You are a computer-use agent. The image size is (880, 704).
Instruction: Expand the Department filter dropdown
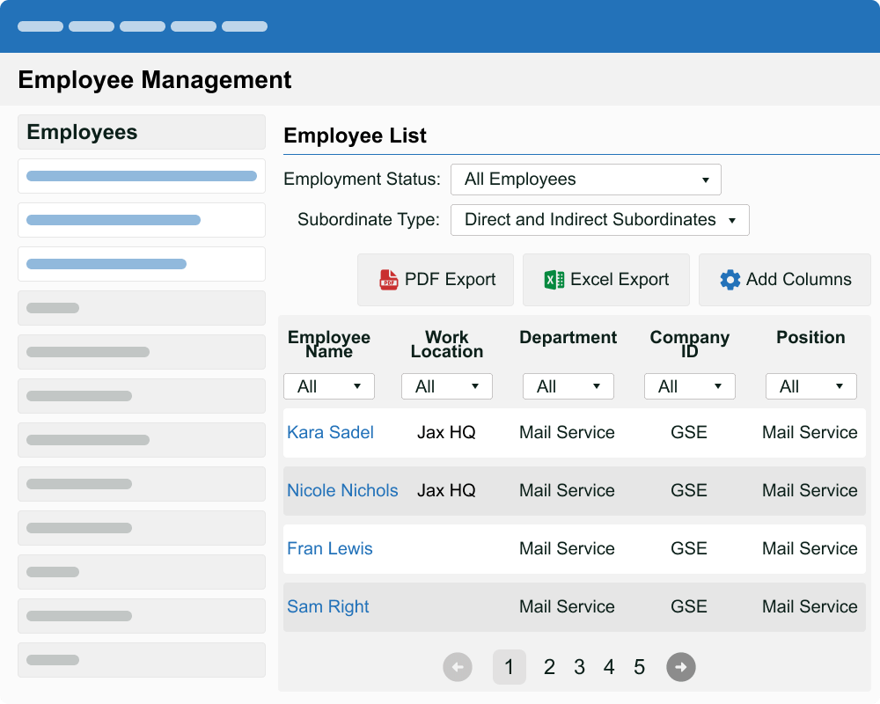[x=568, y=386]
